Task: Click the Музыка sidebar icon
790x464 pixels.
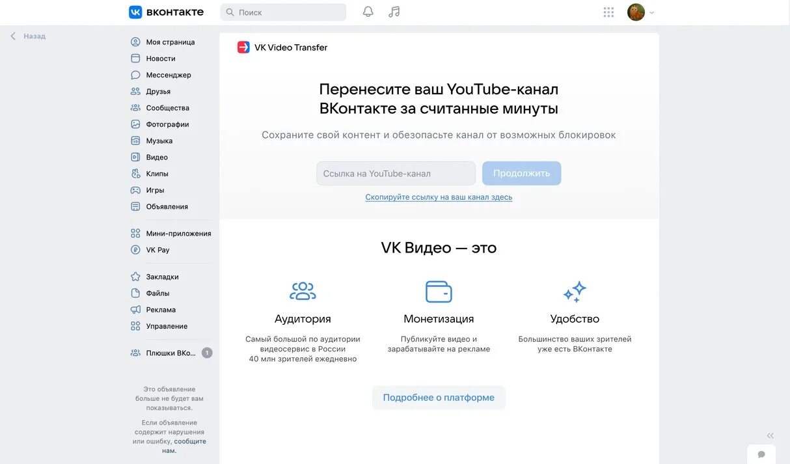Action: click(135, 141)
